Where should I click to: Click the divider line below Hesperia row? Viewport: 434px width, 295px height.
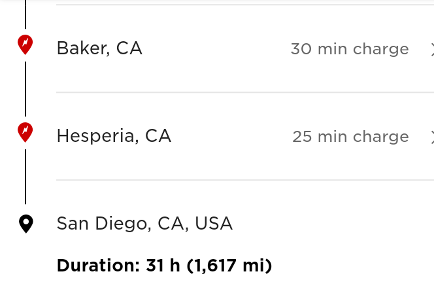point(242,180)
